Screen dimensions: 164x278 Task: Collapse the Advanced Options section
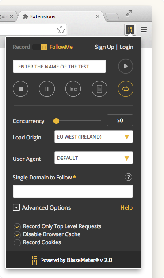[16, 207]
